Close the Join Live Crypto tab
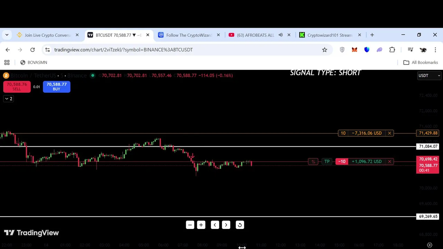 pos(77,35)
